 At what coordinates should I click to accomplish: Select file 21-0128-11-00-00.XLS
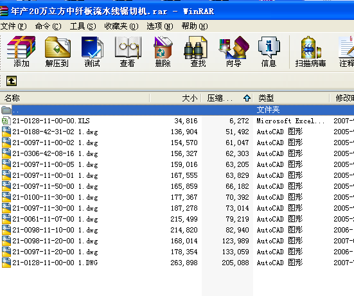point(177,121)
